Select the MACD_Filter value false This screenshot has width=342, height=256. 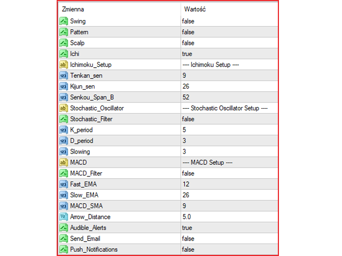[188, 173]
